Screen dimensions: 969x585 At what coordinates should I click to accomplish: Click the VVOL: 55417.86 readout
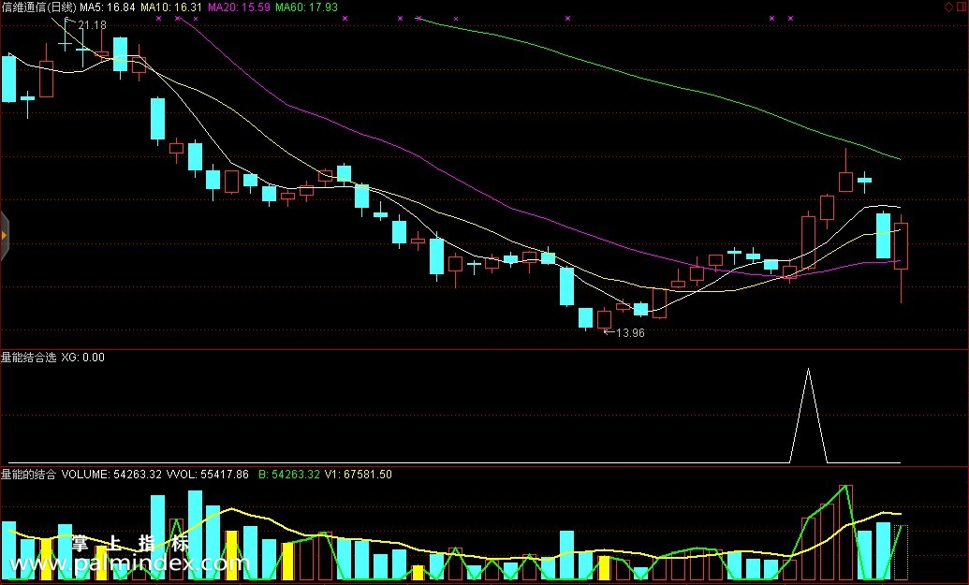click(x=208, y=475)
